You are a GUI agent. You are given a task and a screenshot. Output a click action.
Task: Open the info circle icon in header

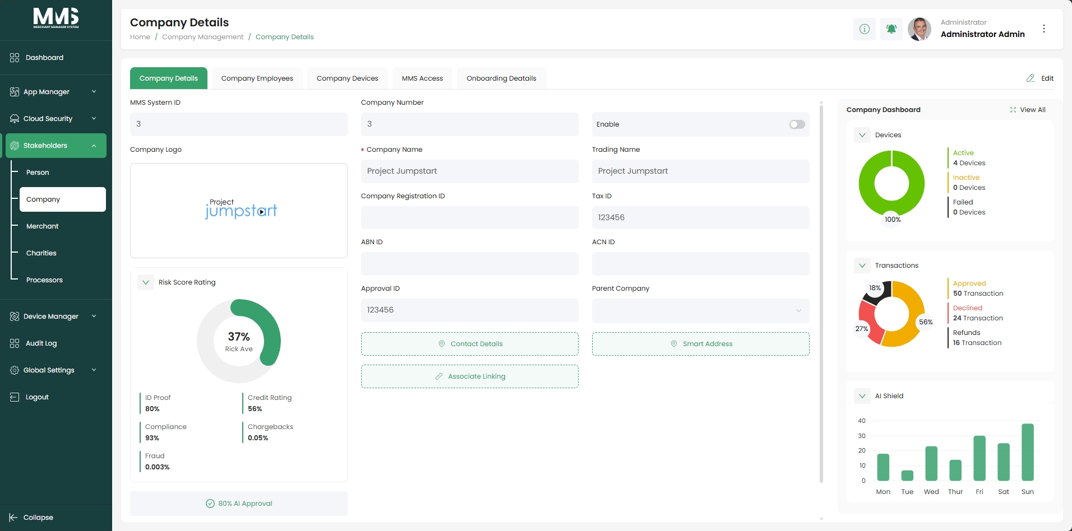(865, 29)
